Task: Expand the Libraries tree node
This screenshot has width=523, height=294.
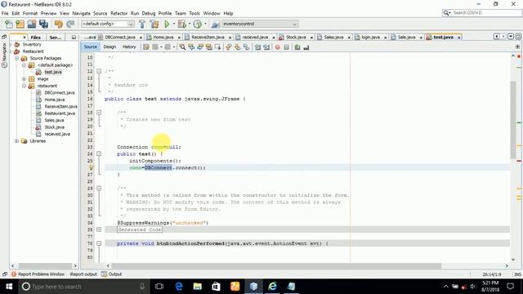Action: point(16,141)
